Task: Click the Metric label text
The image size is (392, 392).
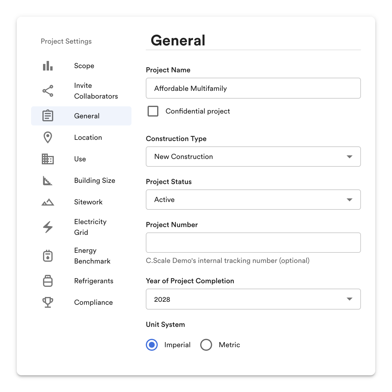Action: coord(229,345)
